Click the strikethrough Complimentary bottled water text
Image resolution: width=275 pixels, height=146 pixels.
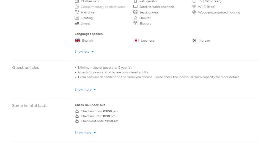coord(103,7)
